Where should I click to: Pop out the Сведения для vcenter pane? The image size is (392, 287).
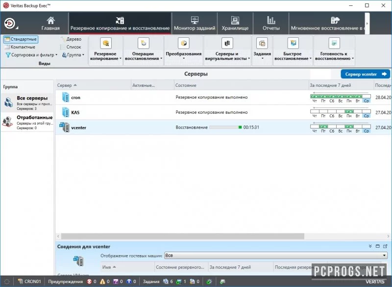coord(385,246)
